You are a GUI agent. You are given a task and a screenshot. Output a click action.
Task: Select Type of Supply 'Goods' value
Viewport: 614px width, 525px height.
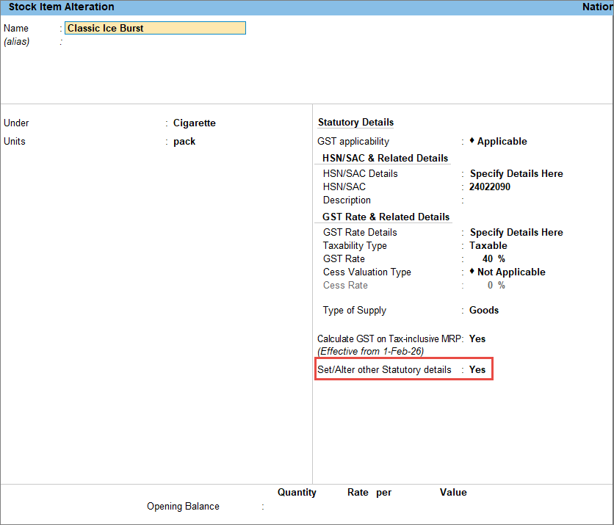[484, 311]
